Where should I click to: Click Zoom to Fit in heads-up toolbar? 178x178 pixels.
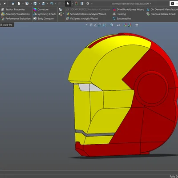(86, 25)
